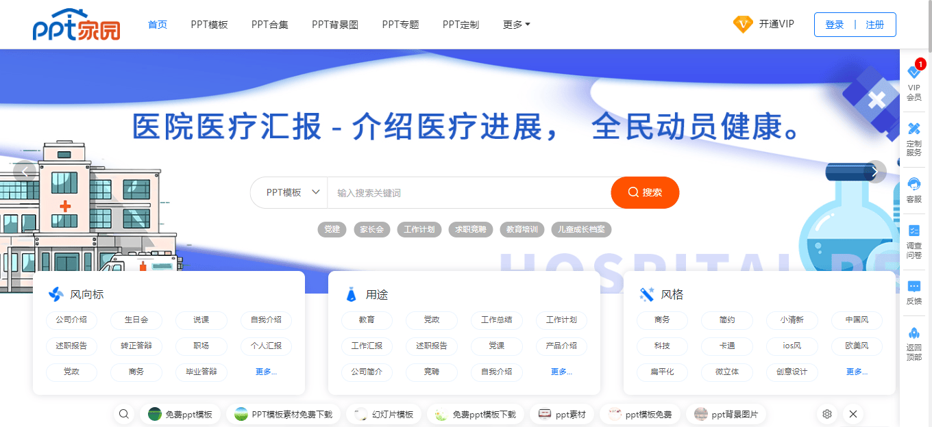Click the settings gear in bottom bar
This screenshot has height=427, width=932.
pos(827,414)
